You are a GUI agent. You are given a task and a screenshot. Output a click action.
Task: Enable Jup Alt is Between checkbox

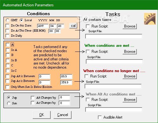[7, 76]
